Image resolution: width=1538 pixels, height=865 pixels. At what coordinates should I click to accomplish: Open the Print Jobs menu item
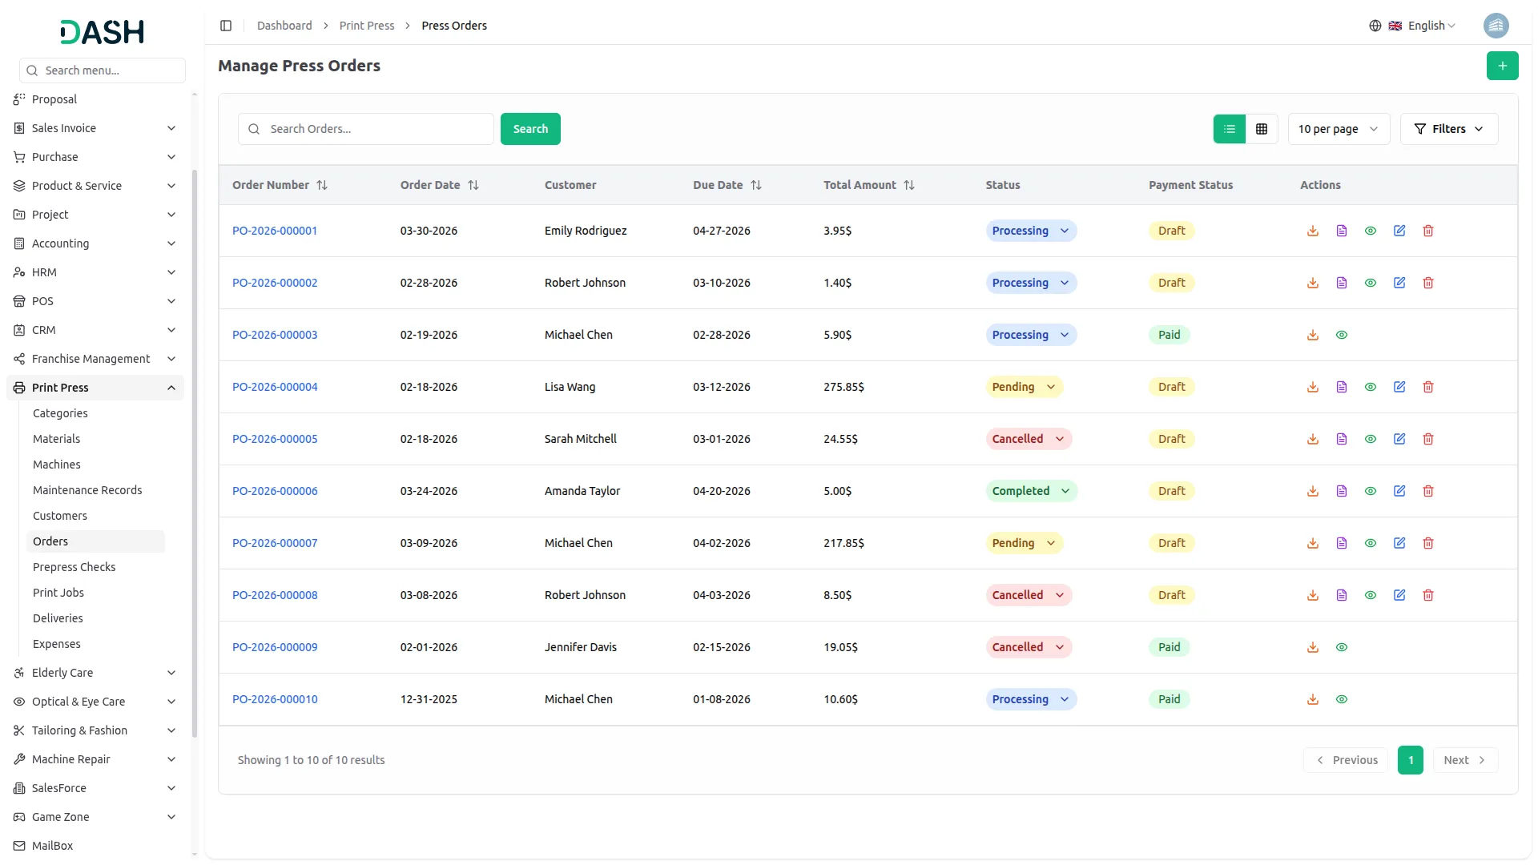point(58,593)
